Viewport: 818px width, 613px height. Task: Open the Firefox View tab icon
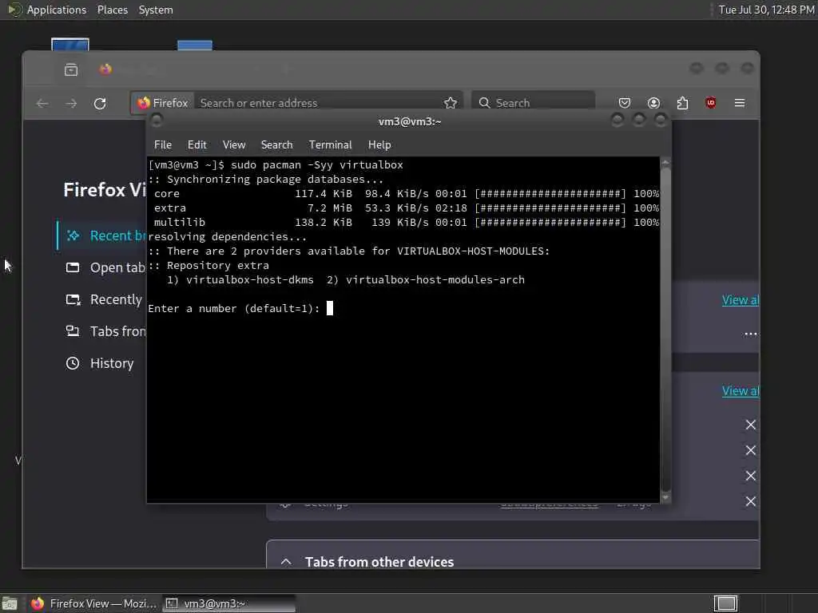point(71,69)
